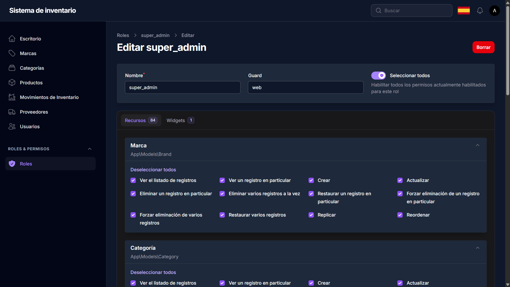Open Categorías in the sidebar
The width and height of the screenshot is (510, 287).
[x=50, y=68]
